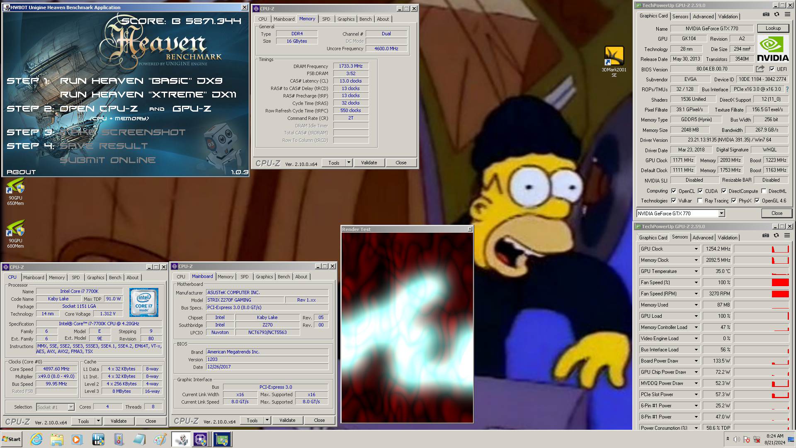Click Run Heaven "Xtreme" DX11 in HWBOT
Image resolution: width=796 pixels, height=448 pixels.
point(148,95)
